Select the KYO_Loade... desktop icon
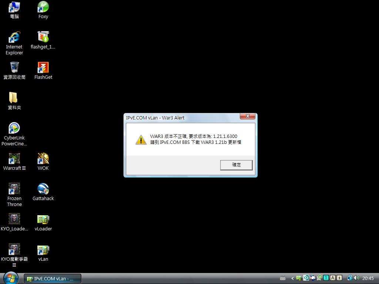This screenshot has height=284, width=379. click(14, 222)
